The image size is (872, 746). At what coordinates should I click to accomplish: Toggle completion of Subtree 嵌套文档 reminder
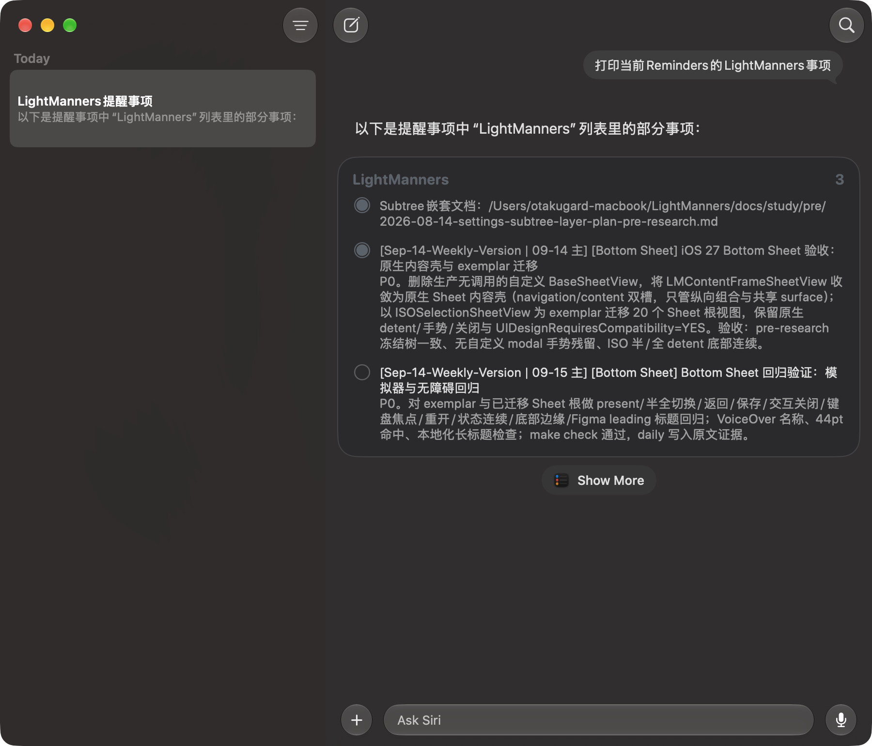tap(362, 205)
